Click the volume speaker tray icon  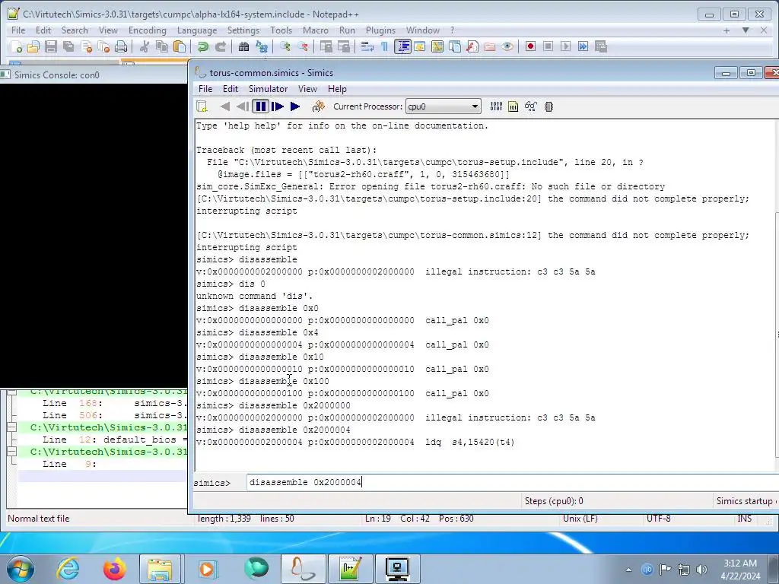coord(701,569)
